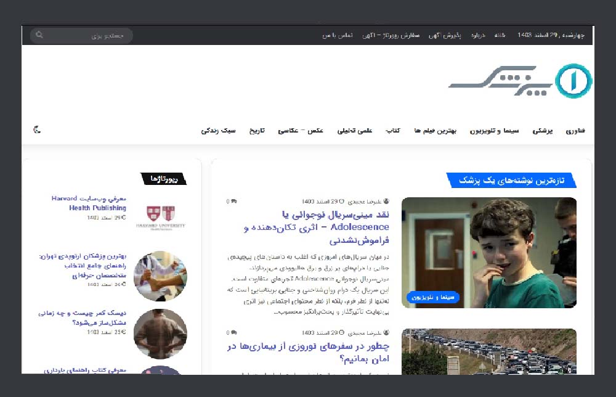Click the clock icon beside the Adolescence article date
Viewport: 616px width, 397px height.
click(341, 201)
